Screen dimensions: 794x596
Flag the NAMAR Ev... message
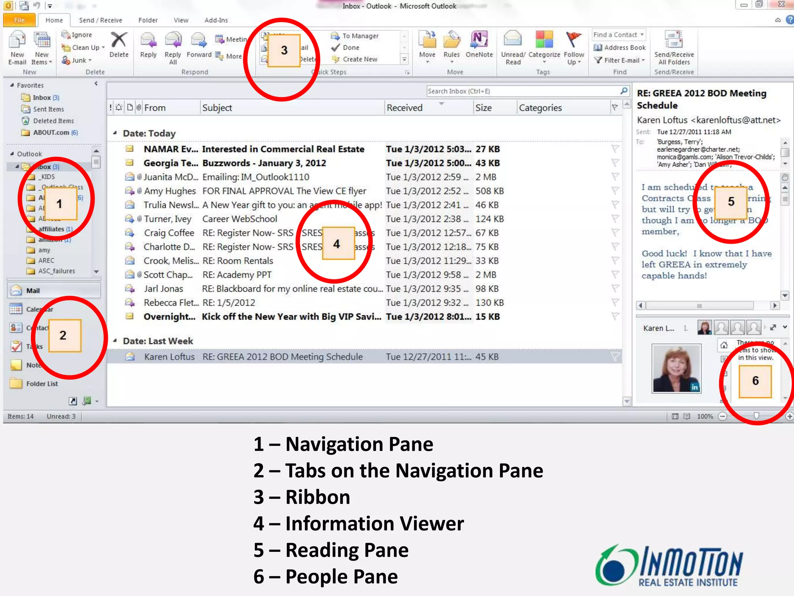(x=615, y=149)
